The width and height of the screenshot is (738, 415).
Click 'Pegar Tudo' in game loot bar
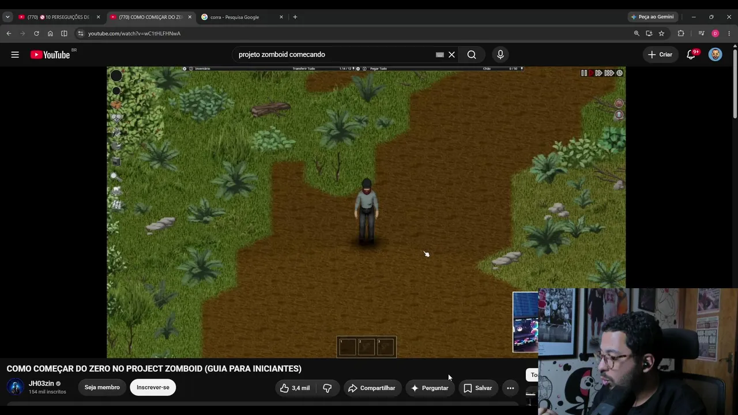(378, 69)
